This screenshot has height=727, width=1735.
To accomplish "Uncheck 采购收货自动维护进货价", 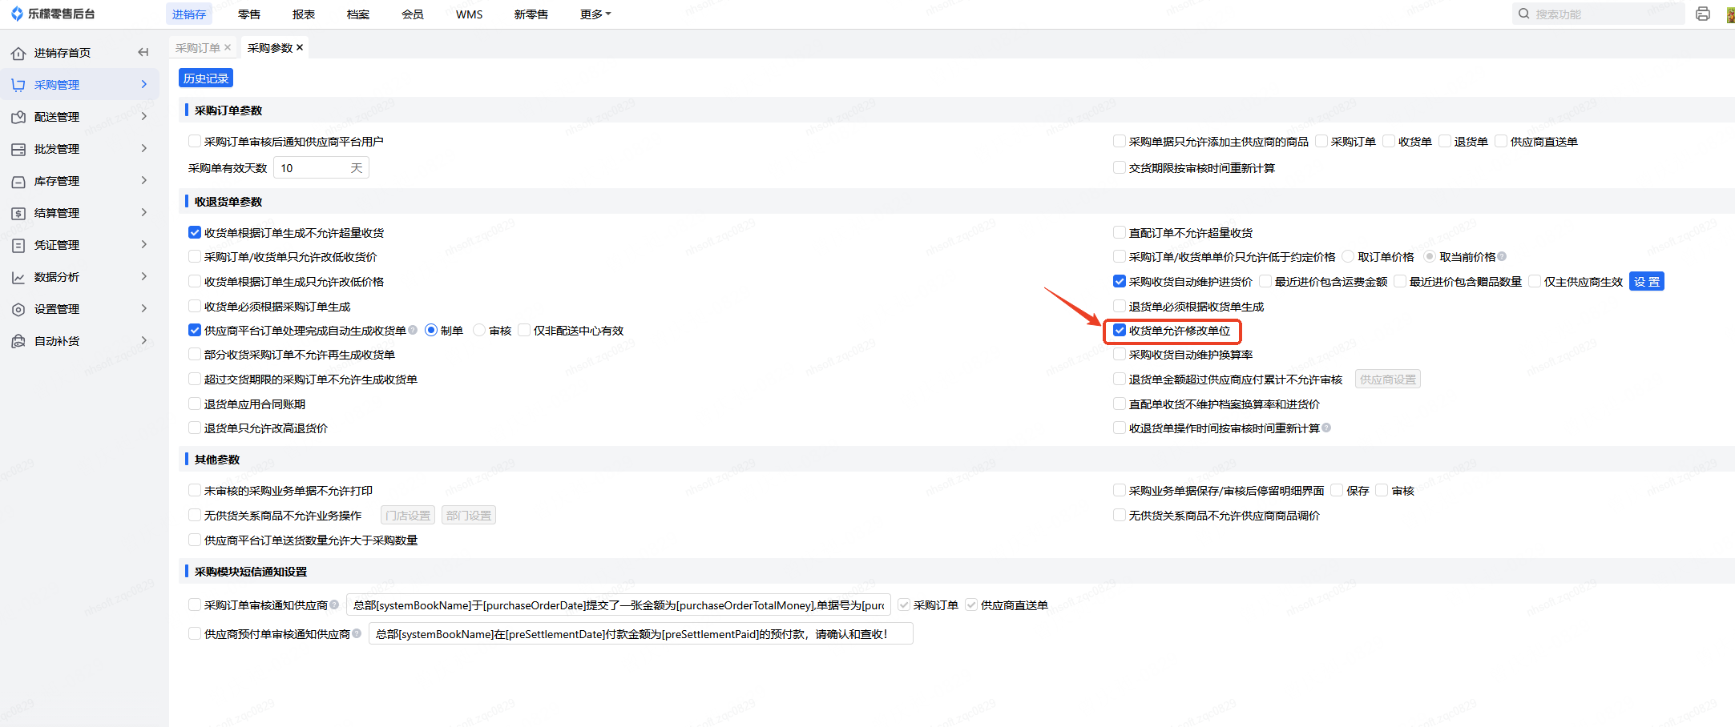I will point(1120,281).
